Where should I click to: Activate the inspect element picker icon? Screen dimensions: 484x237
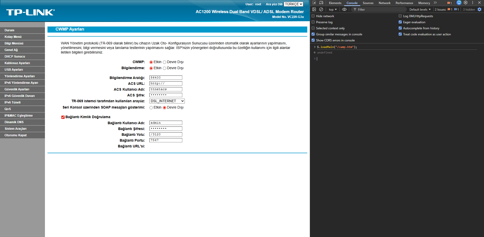tap(314, 3)
